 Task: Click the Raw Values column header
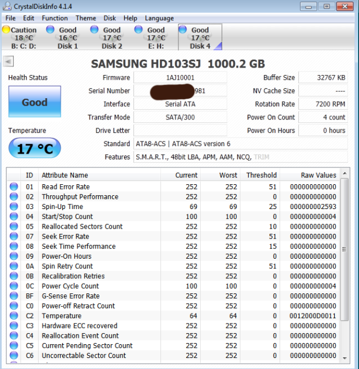[x=309, y=175]
